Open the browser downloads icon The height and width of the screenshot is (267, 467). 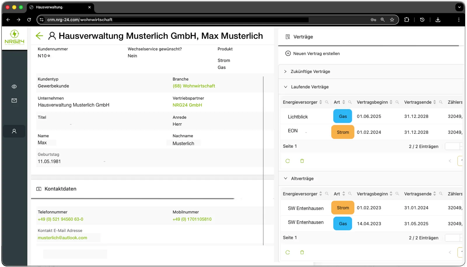[438, 20]
